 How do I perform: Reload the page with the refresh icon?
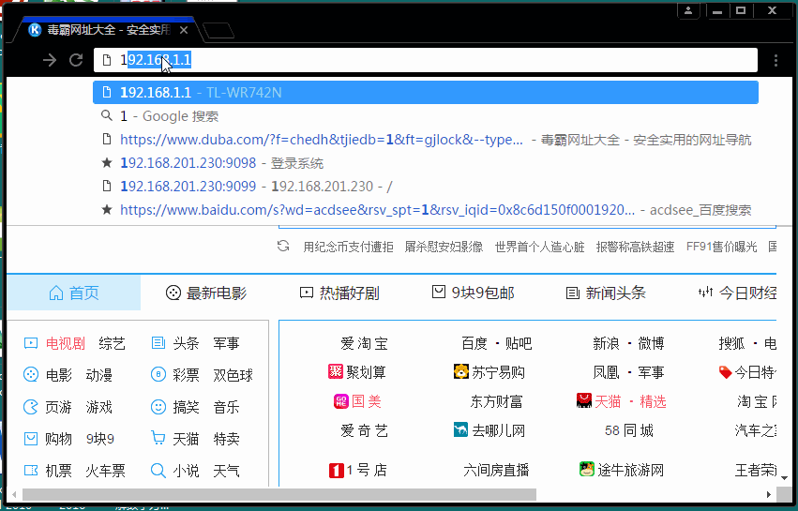(76, 60)
